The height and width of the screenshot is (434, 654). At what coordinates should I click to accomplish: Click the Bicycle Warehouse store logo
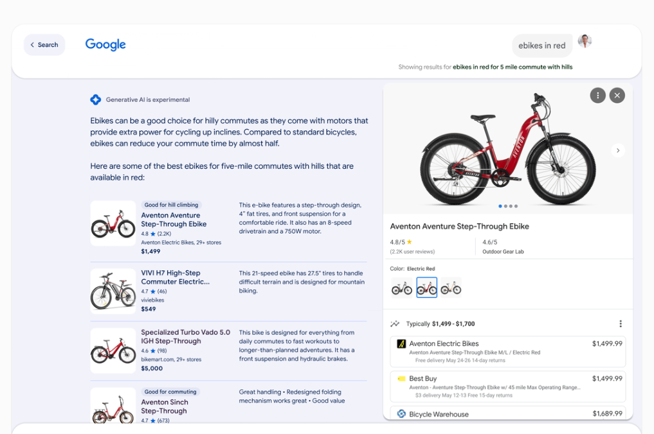coord(401,414)
